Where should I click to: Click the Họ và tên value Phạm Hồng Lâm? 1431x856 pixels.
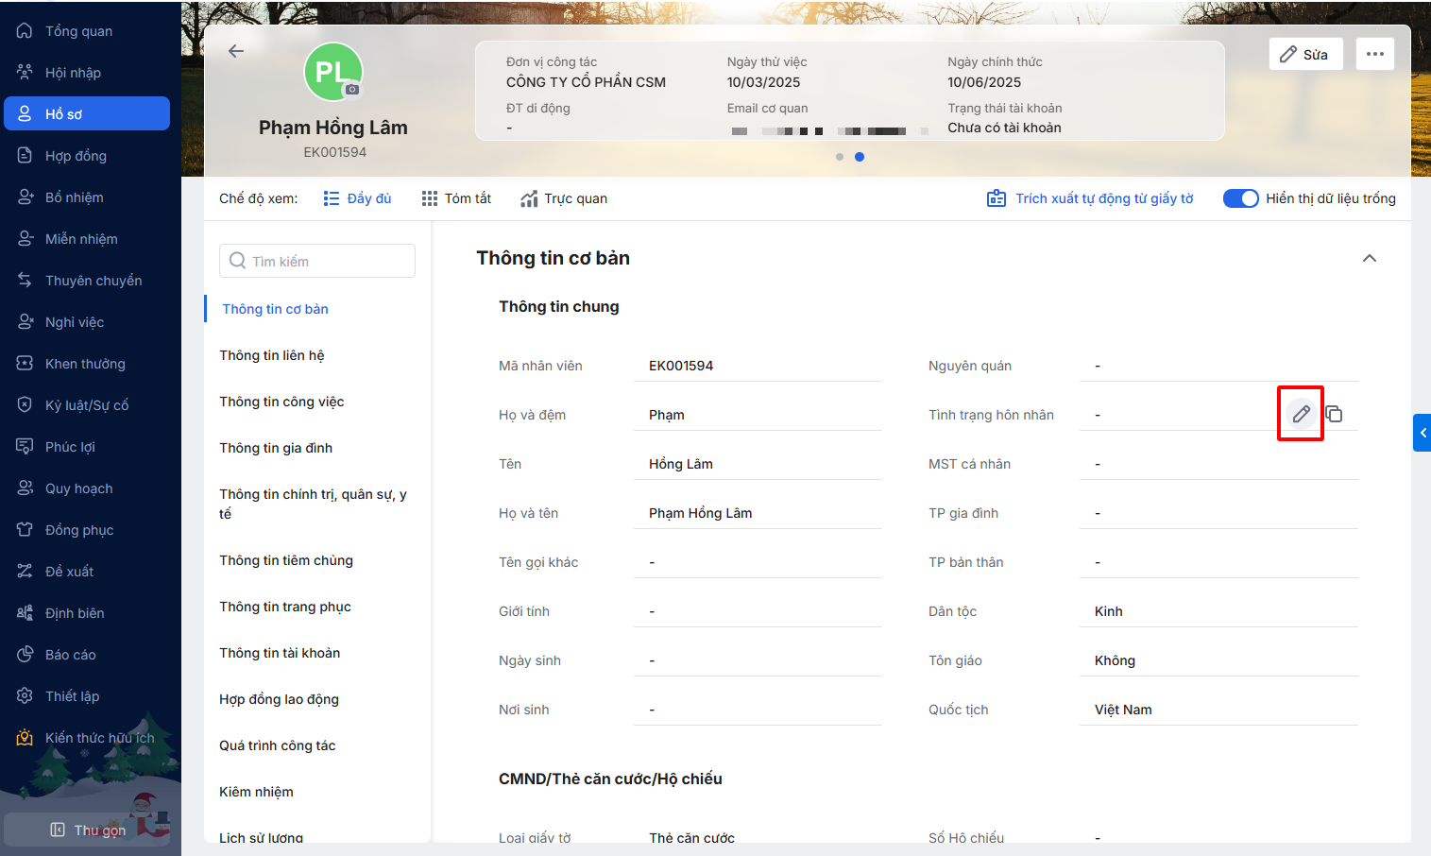(x=701, y=513)
